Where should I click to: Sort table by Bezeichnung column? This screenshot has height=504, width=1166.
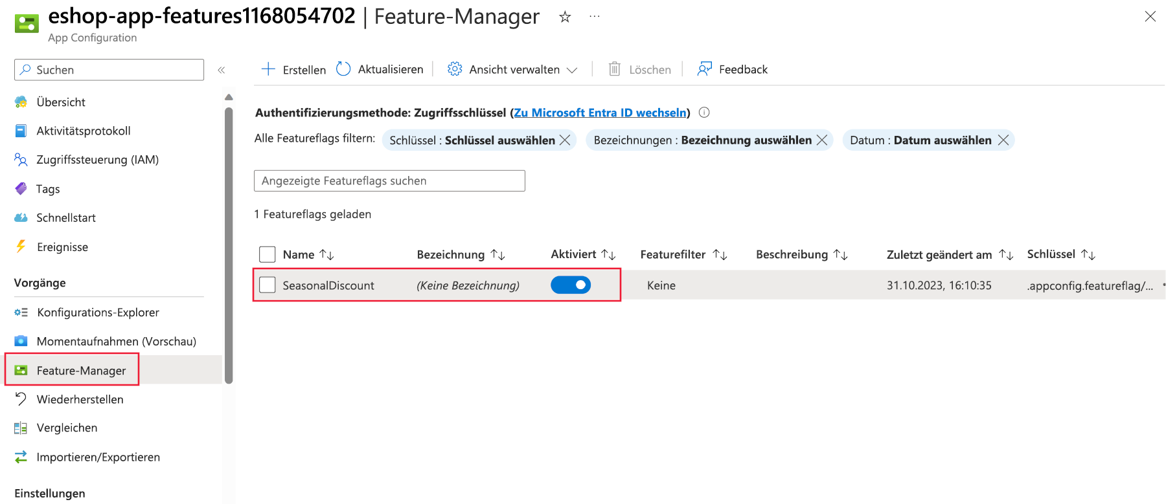461,255
